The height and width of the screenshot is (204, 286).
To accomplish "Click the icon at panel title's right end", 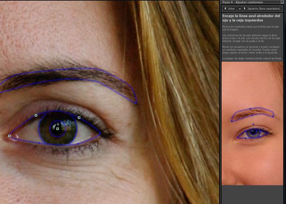I will click(281, 2).
